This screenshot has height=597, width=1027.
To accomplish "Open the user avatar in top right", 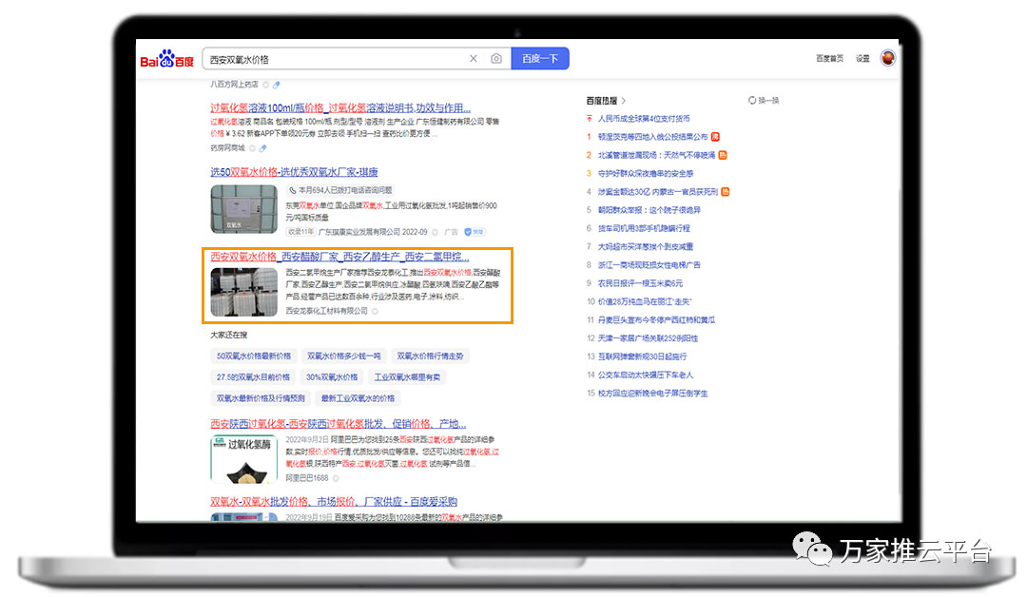I will click(888, 58).
